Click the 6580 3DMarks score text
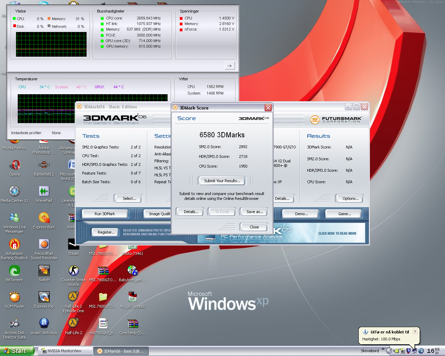This screenshot has width=445, height=356. pos(222,135)
